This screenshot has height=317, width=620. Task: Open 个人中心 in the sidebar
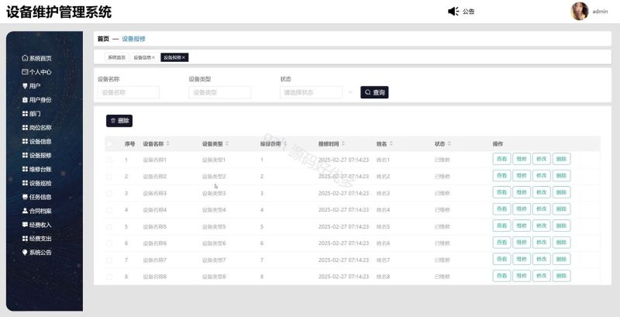click(x=40, y=72)
